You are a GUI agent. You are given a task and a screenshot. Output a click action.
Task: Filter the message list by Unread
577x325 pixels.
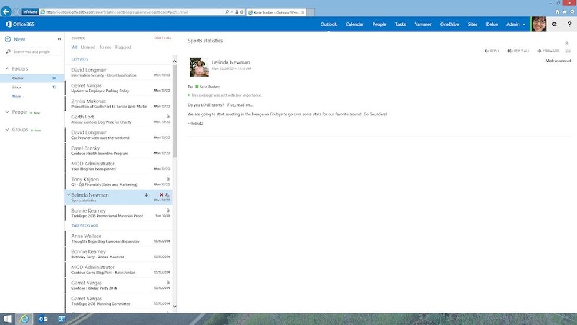coord(88,47)
